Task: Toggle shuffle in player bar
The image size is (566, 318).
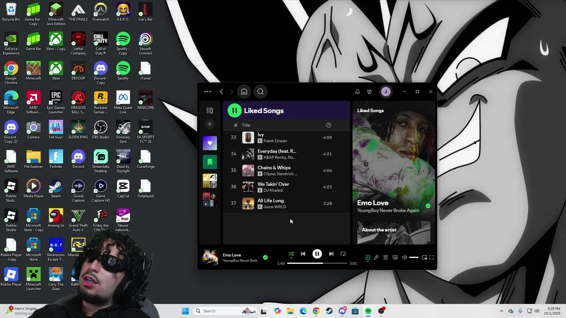Action: pyautogui.click(x=291, y=254)
